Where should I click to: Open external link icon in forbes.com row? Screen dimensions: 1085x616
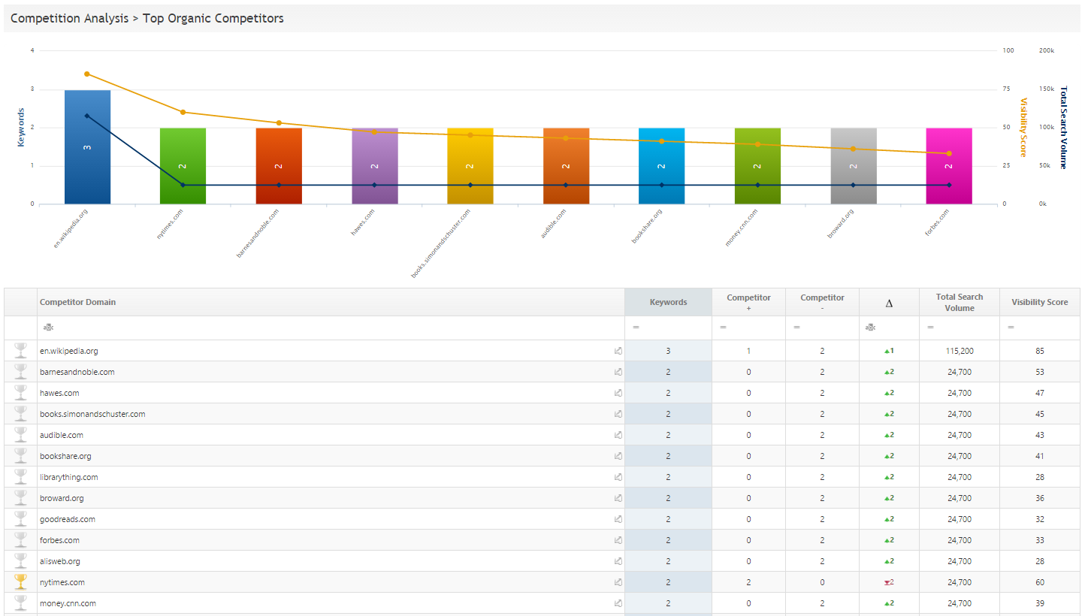pos(618,540)
